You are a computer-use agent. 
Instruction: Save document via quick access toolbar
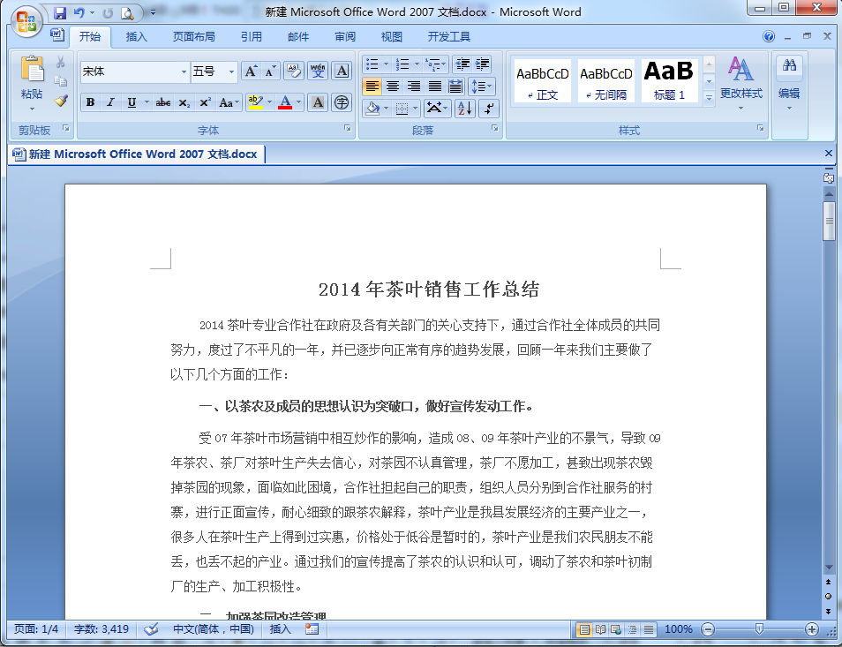click(60, 12)
